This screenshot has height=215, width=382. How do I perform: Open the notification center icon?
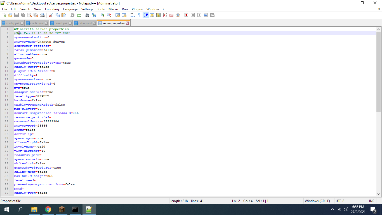[x=373, y=209]
